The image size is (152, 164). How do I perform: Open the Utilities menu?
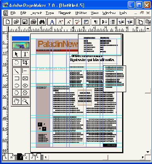coord(81,13)
